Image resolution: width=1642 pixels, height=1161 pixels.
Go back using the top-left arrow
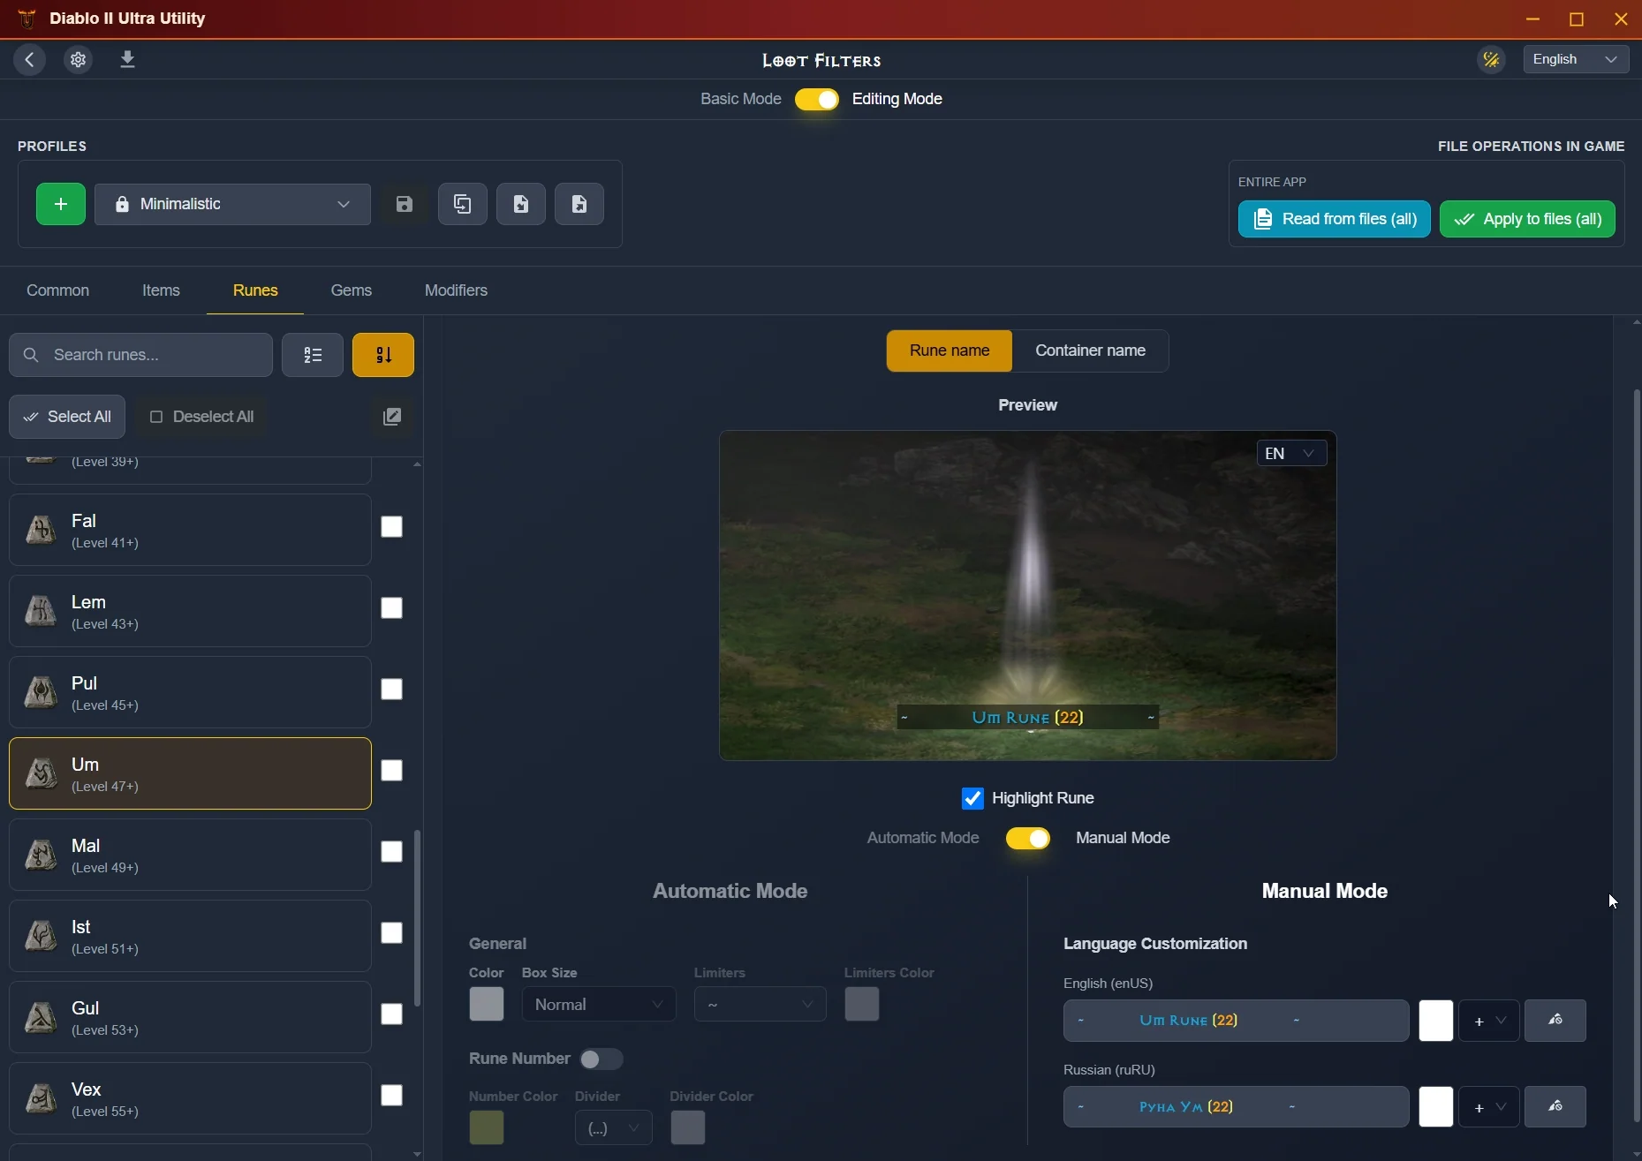29,60
